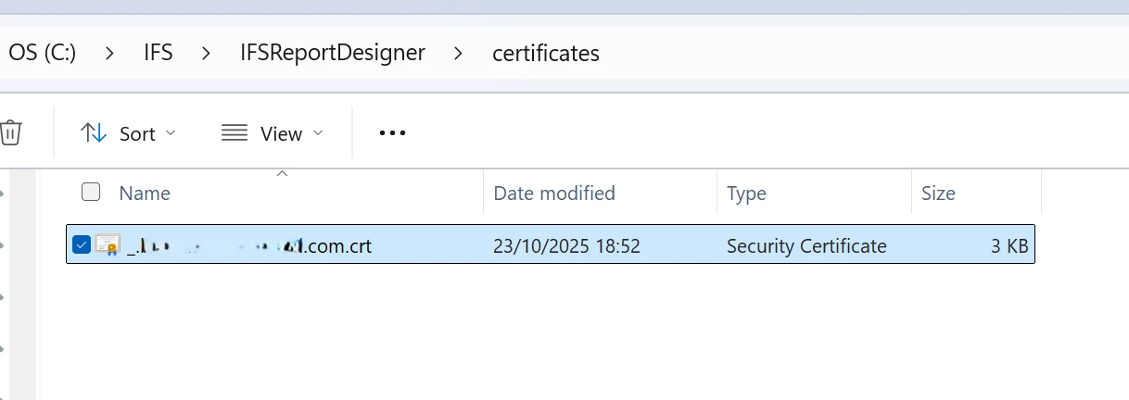Open the See more ellipsis menu
The image size is (1129, 400).
(x=393, y=133)
